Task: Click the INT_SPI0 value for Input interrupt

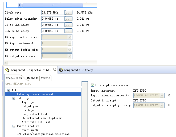Action: [x=140, y=91]
